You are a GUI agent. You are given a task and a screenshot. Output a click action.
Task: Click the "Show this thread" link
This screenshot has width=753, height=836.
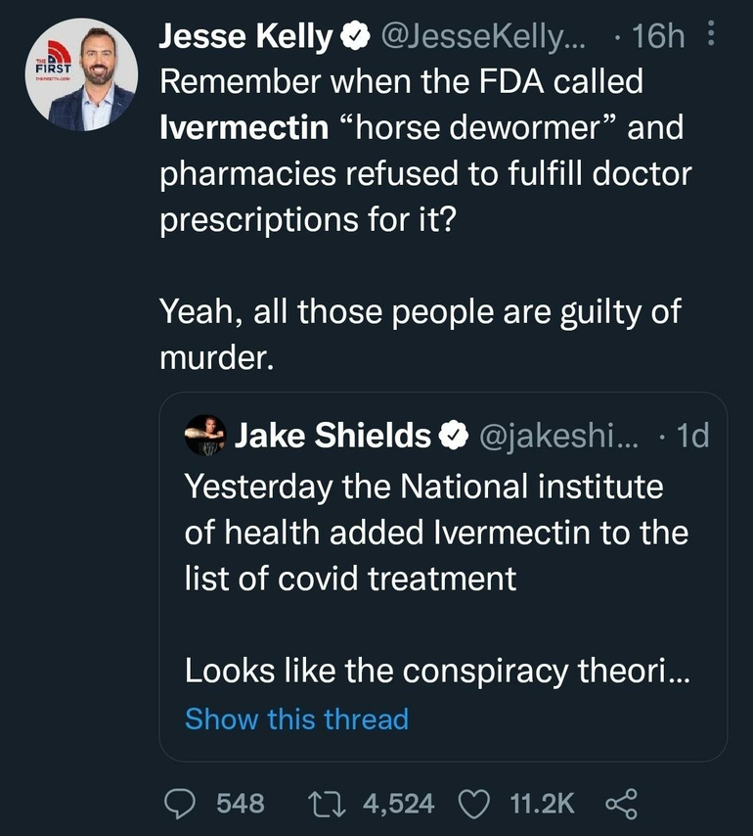[296, 720]
